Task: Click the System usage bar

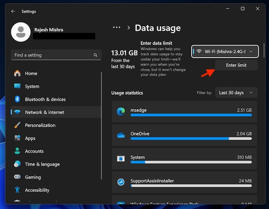Action: click(x=191, y=162)
